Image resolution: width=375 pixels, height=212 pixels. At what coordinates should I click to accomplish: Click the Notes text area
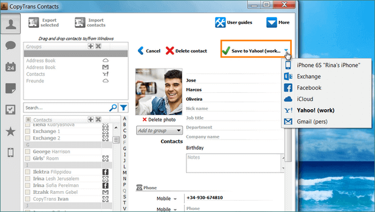coord(234,163)
